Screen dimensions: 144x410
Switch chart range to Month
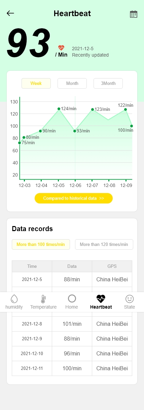(72, 83)
